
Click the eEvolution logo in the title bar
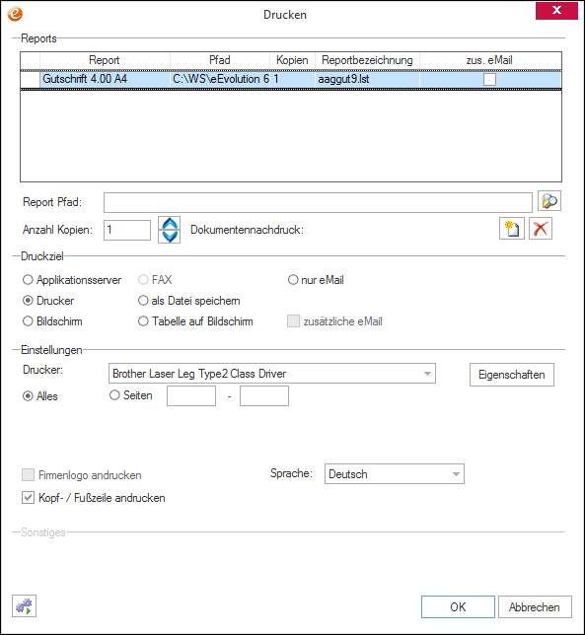[15, 14]
